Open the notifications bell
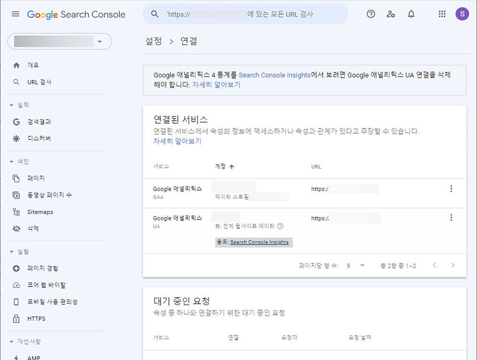477x360 pixels. coord(411,14)
